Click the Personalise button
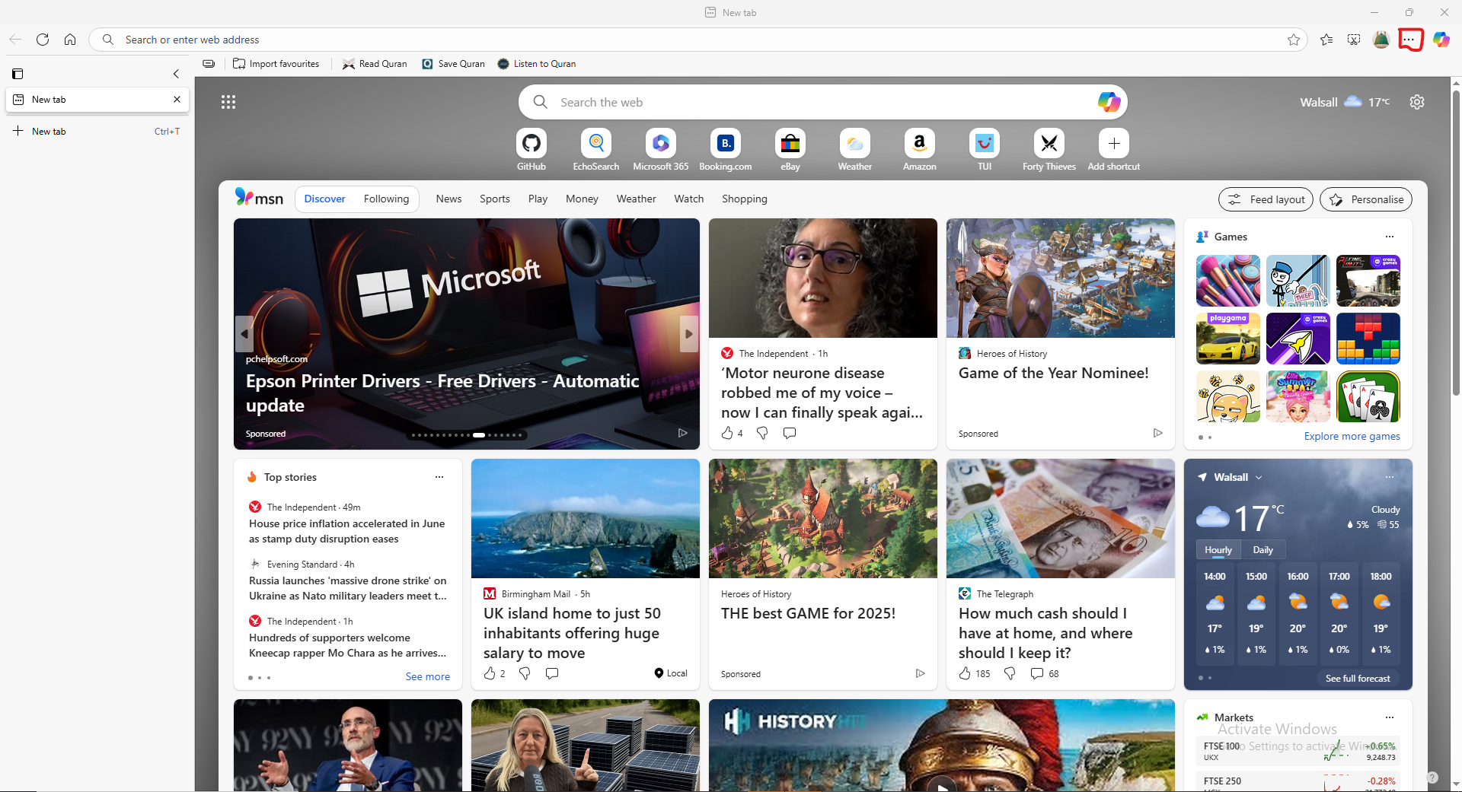1462x792 pixels. point(1366,199)
